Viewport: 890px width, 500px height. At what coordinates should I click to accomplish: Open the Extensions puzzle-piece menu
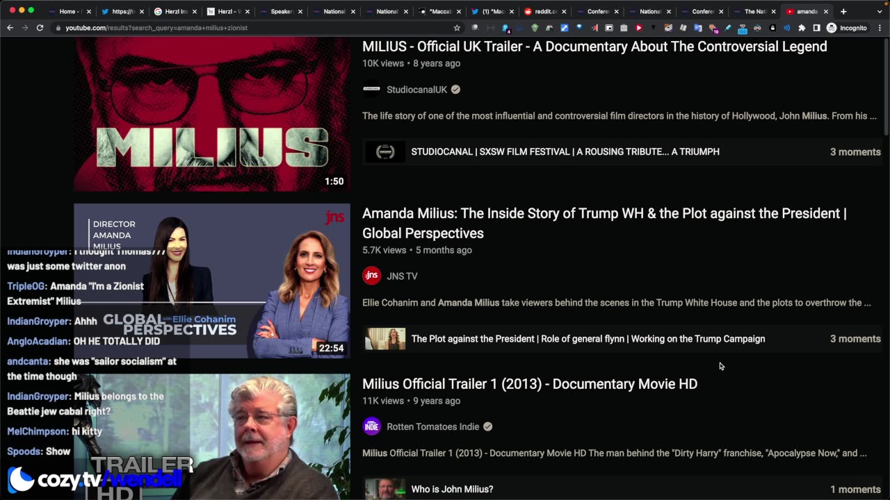(802, 28)
